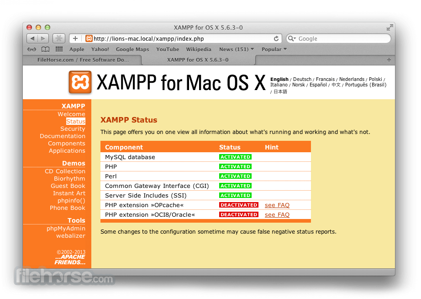The height and width of the screenshot is (299, 421).
Task: Launch phpMyAdmin from Tools
Action: pos(66,229)
